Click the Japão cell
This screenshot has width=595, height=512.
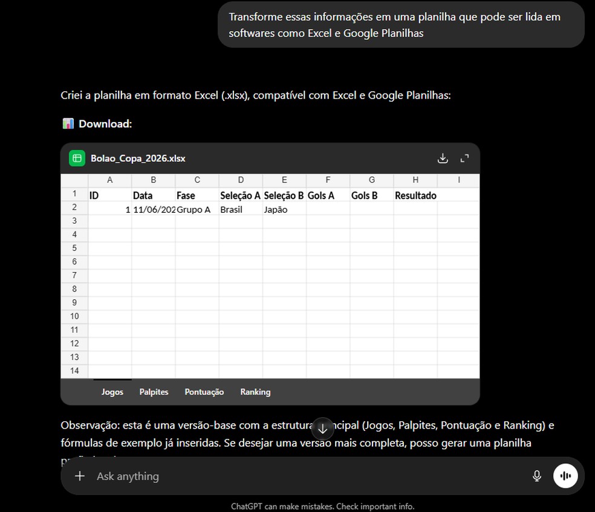pos(284,209)
